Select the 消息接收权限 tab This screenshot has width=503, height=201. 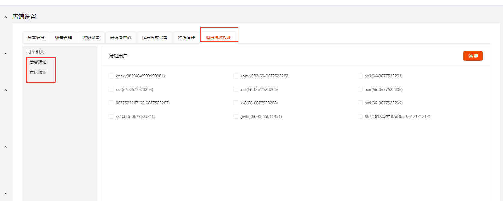coord(218,38)
